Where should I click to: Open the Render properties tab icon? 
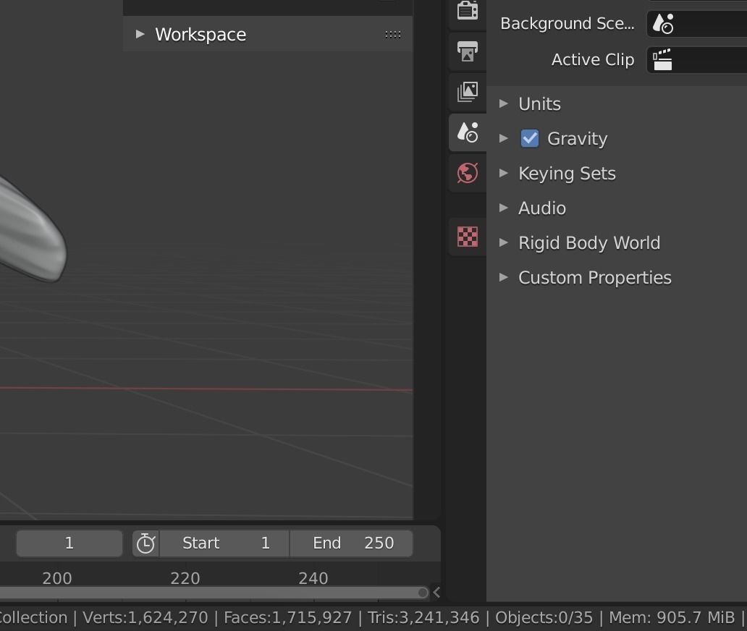click(468, 12)
